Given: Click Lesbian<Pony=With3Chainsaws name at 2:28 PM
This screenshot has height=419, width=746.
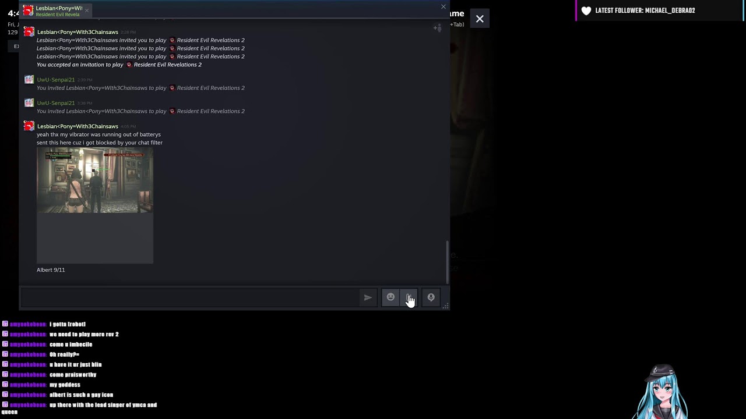Looking at the screenshot, I should click(78, 32).
